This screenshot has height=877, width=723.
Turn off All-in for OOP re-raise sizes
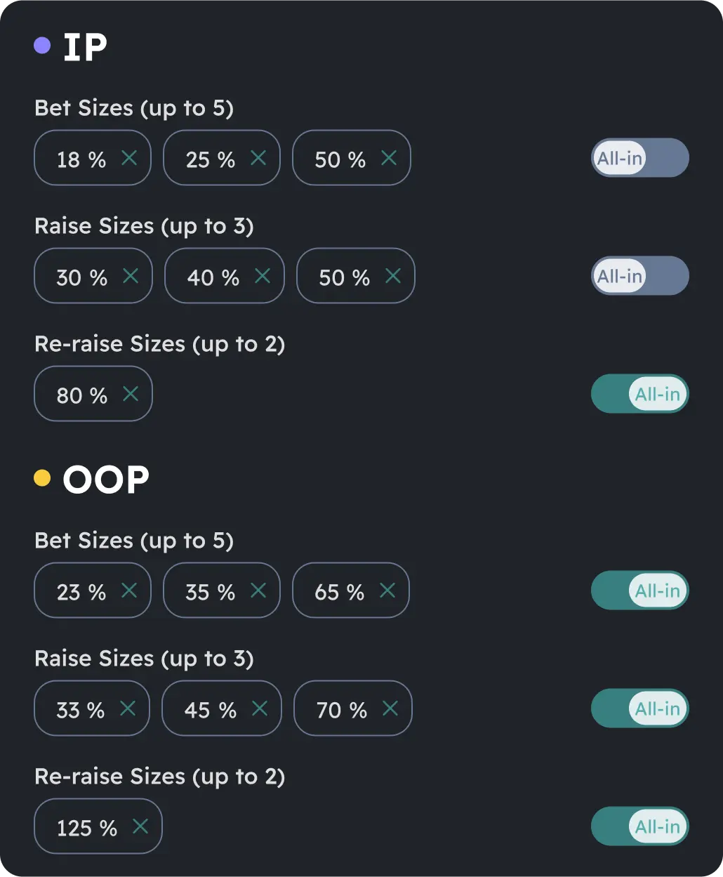(639, 826)
